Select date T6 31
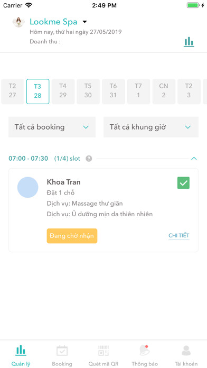This screenshot has width=207, height=368. [x=113, y=91]
